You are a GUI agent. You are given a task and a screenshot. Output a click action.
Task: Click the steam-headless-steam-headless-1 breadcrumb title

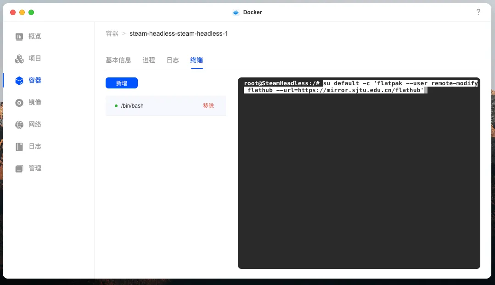point(179,33)
